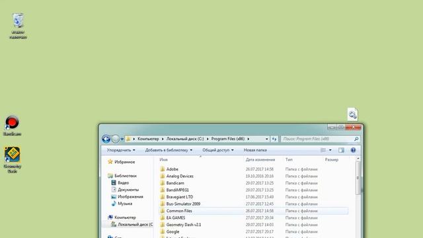423x238 pixels.
Task: Click the Explorer forward arrow button
Action: tap(115, 139)
